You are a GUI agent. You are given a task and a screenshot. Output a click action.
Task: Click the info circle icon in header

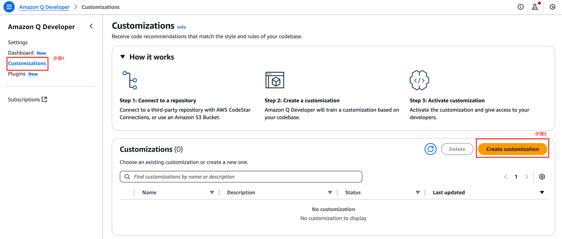(x=520, y=7)
